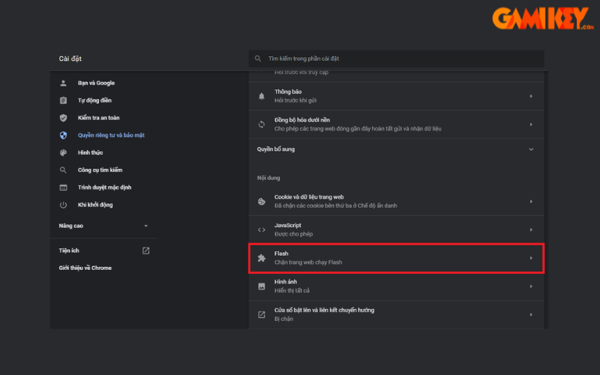Open Cookie settings via right arrow
The height and width of the screenshot is (375, 600).
click(x=531, y=201)
